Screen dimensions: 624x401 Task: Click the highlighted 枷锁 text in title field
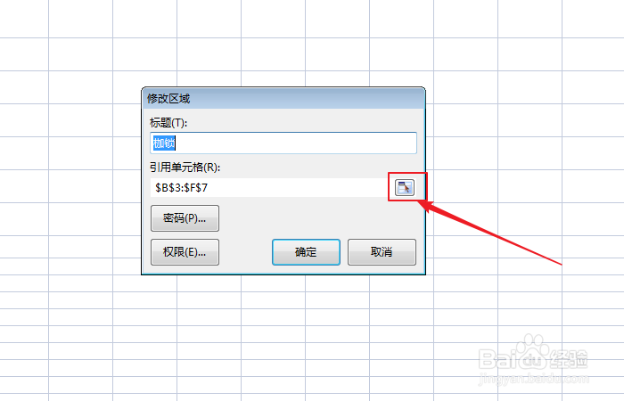pyautogui.click(x=164, y=143)
